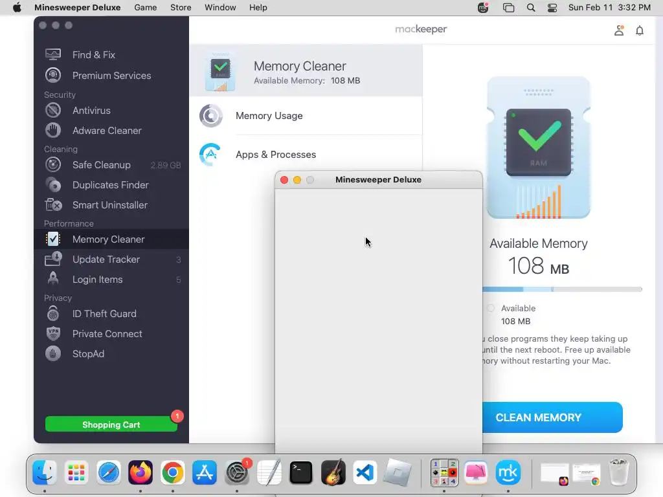
Task: Open ID Theft Guard fingerprint icon
Action: tap(53, 314)
